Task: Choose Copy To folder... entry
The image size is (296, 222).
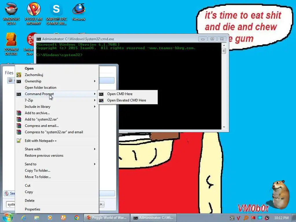Action: click(x=57, y=171)
